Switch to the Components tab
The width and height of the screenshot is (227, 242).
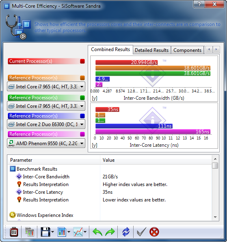point(187,50)
